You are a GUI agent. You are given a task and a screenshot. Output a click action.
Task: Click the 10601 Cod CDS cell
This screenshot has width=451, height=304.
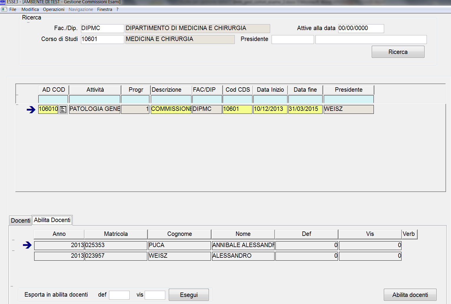(237, 109)
